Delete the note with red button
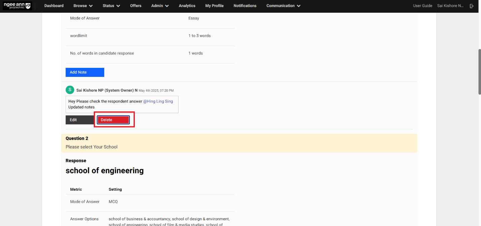 point(113,120)
